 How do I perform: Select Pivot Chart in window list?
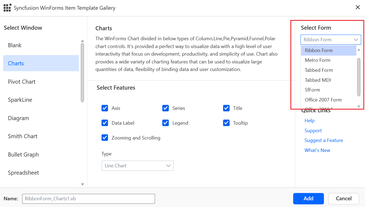click(22, 82)
